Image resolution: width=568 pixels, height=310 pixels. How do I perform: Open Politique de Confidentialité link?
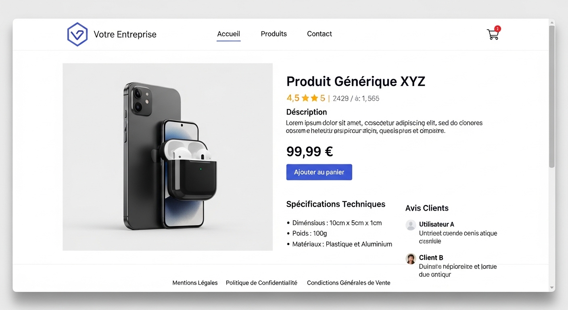[x=261, y=283]
